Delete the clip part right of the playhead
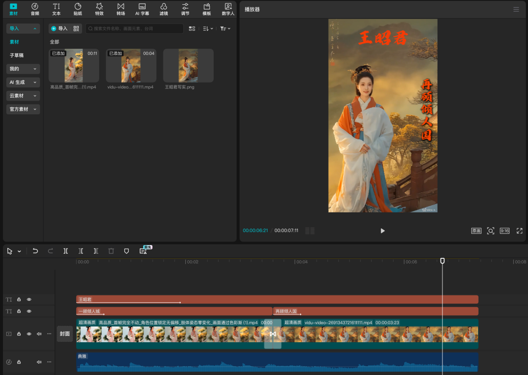The image size is (528, 375). click(96, 251)
